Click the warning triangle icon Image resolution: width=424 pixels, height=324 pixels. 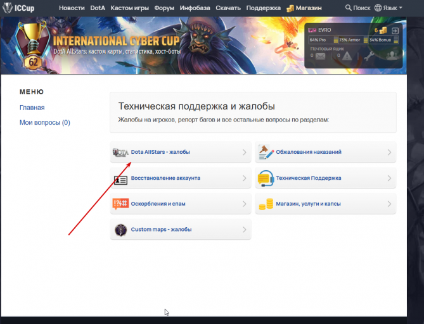click(x=347, y=56)
